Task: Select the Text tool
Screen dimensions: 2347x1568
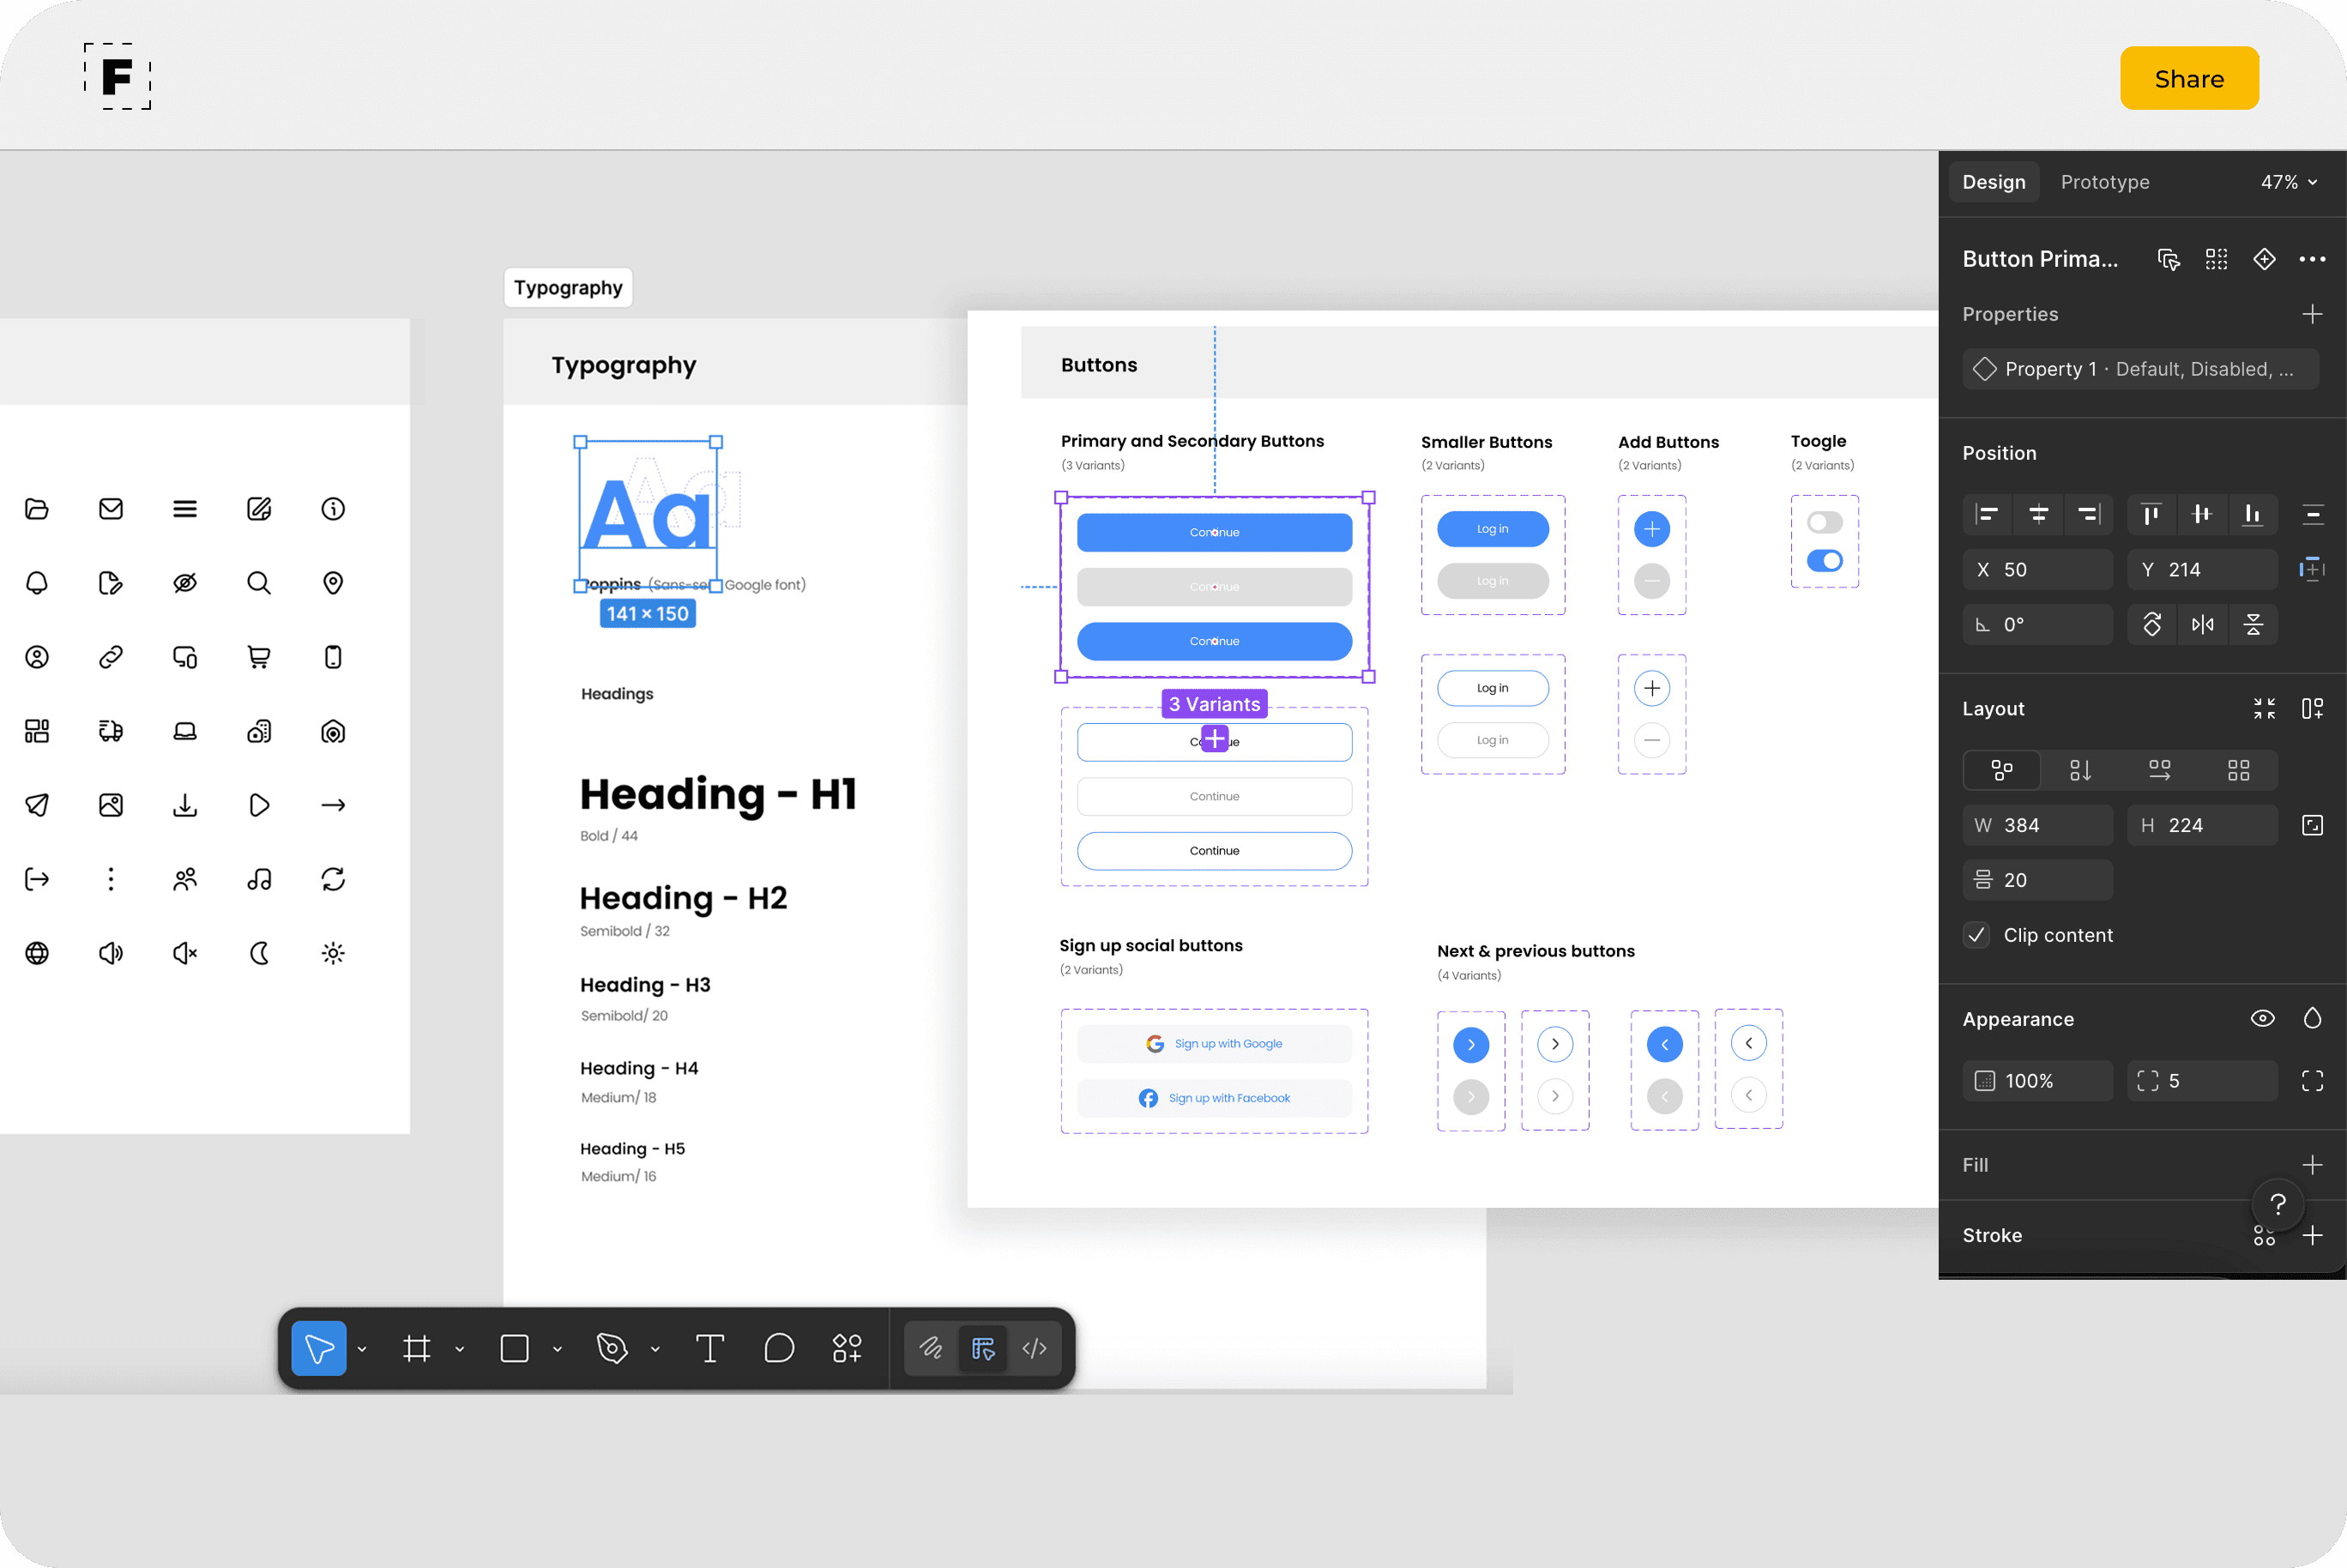Action: click(x=709, y=1348)
